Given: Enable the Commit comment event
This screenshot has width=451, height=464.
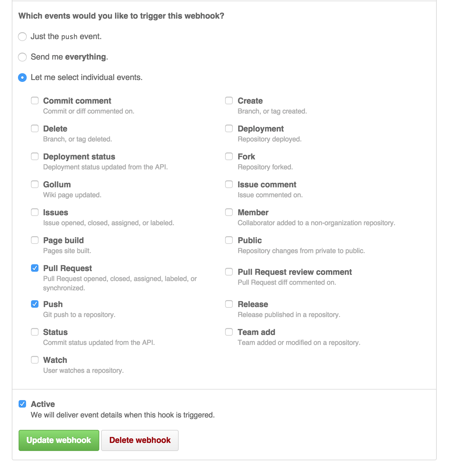Looking at the screenshot, I should click(x=35, y=100).
